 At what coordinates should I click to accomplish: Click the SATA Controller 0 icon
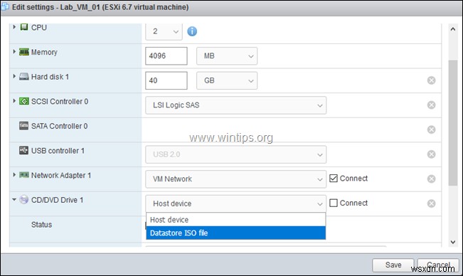(x=24, y=126)
